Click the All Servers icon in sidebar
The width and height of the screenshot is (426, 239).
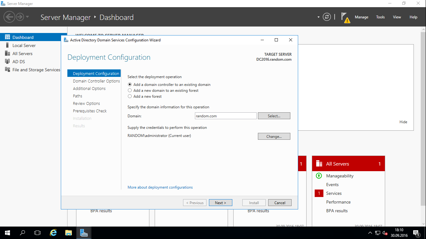pyautogui.click(x=7, y=54)
